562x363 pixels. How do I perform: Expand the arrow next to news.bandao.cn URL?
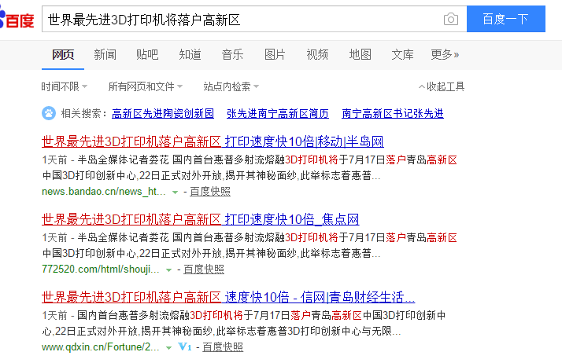point(175,192)
